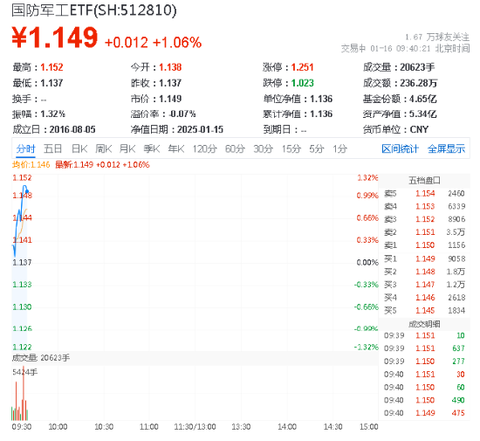This screenshot has height=441, width=480.
Task: Pick the 1分 interval tab
Action: tap(339, 148)
